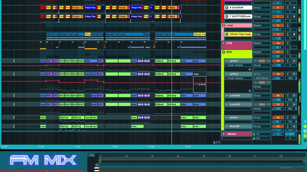Screen dimensions: 307x172
Task: Collapse the [BS] group track
Action: point(224,52)
